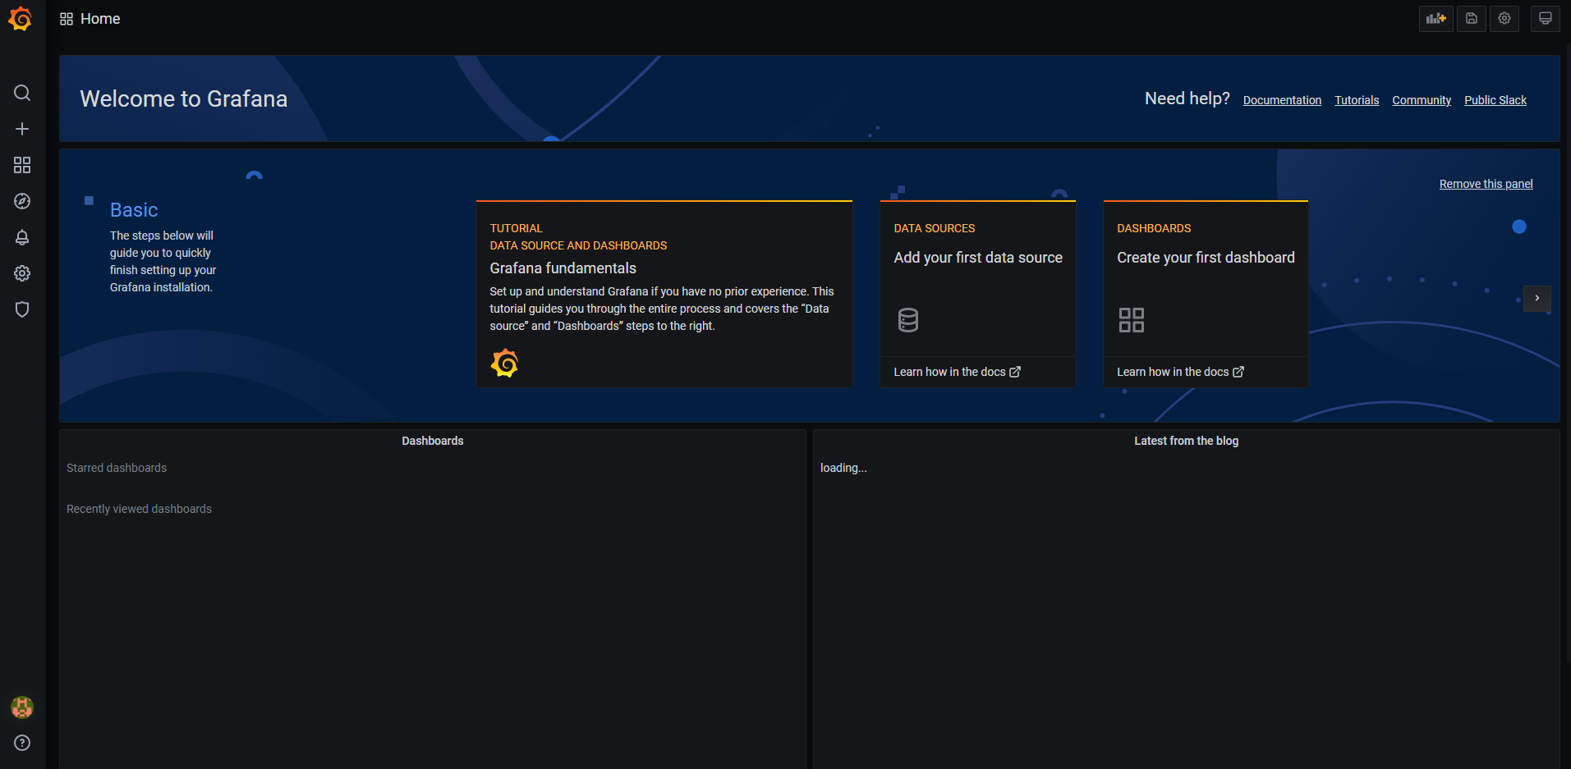Image resolution: width=1571 pixels, height=769 pixels.
Task: Click the grid icon beside Home title
Action: click(67, 19)
